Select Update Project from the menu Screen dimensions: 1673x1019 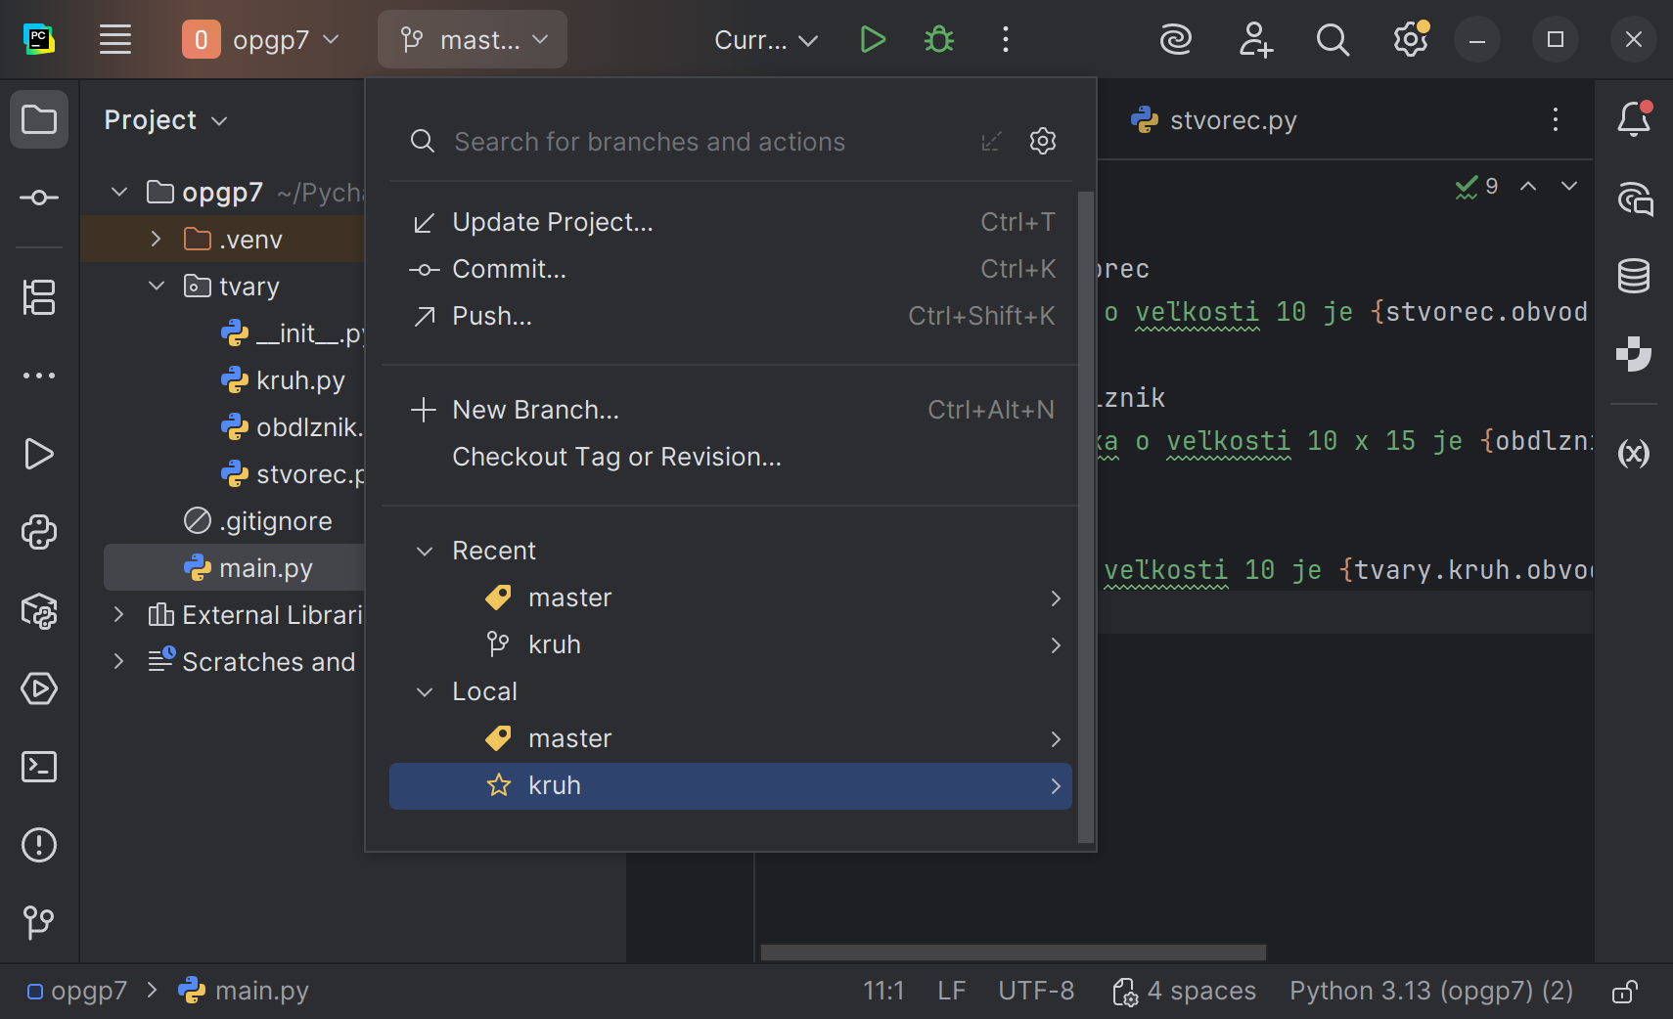point(552,223)
